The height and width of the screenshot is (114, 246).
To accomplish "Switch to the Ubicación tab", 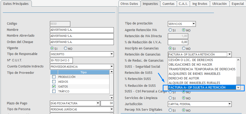I will [220, 4].
